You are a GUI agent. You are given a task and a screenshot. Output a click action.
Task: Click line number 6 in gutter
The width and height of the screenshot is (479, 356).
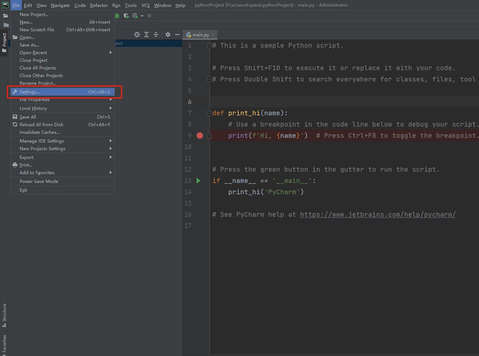click(x=189, y=102)
